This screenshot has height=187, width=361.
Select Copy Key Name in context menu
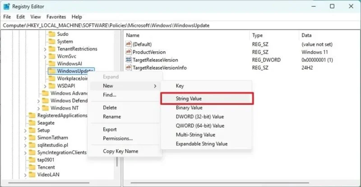pyautogui.click(x=125, y=151)
